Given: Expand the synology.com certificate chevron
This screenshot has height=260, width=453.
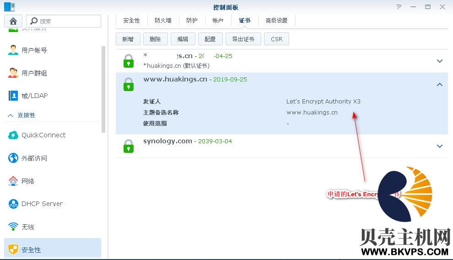Looking at the screenshot, I should click(439, 146).
